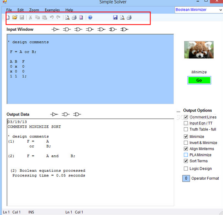Click 'COMMENTS MINIMIZE SORT' in the output
This screenshot has width=223, height=215.
(x=34, y=127)
